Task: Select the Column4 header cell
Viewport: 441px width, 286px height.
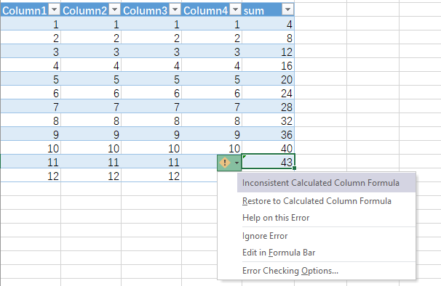Action: [x=212, y=10]
